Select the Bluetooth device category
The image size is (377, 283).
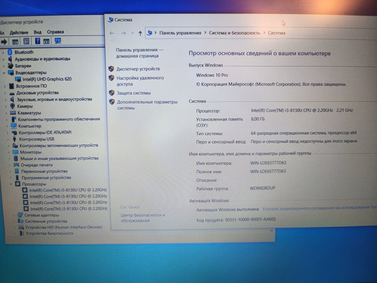[x=24, y=52]
